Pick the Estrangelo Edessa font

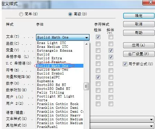tap(60, 51)
